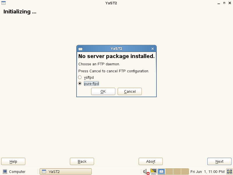This screenshot has height=175, width=233.
Task: Open the dialog's window menu icon
Action: (80, 49)
